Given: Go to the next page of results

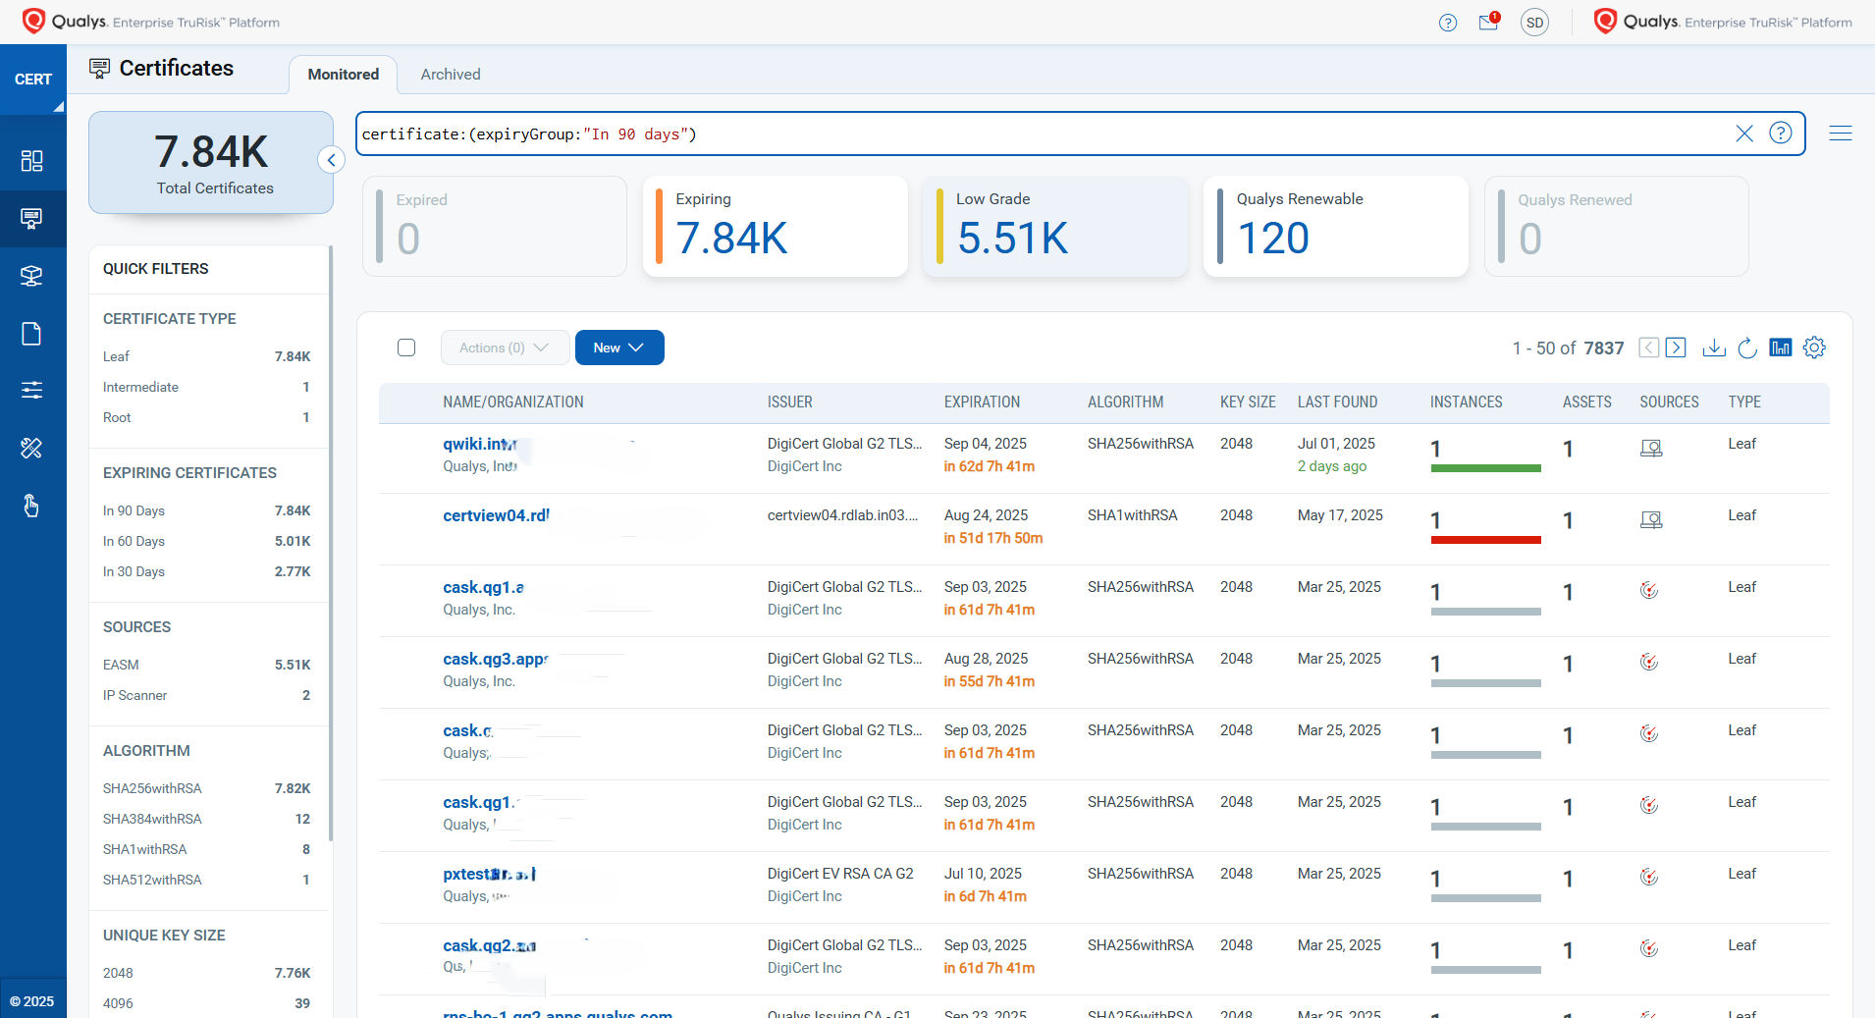Looking at the screenshot, I should tap(1677, 348).
